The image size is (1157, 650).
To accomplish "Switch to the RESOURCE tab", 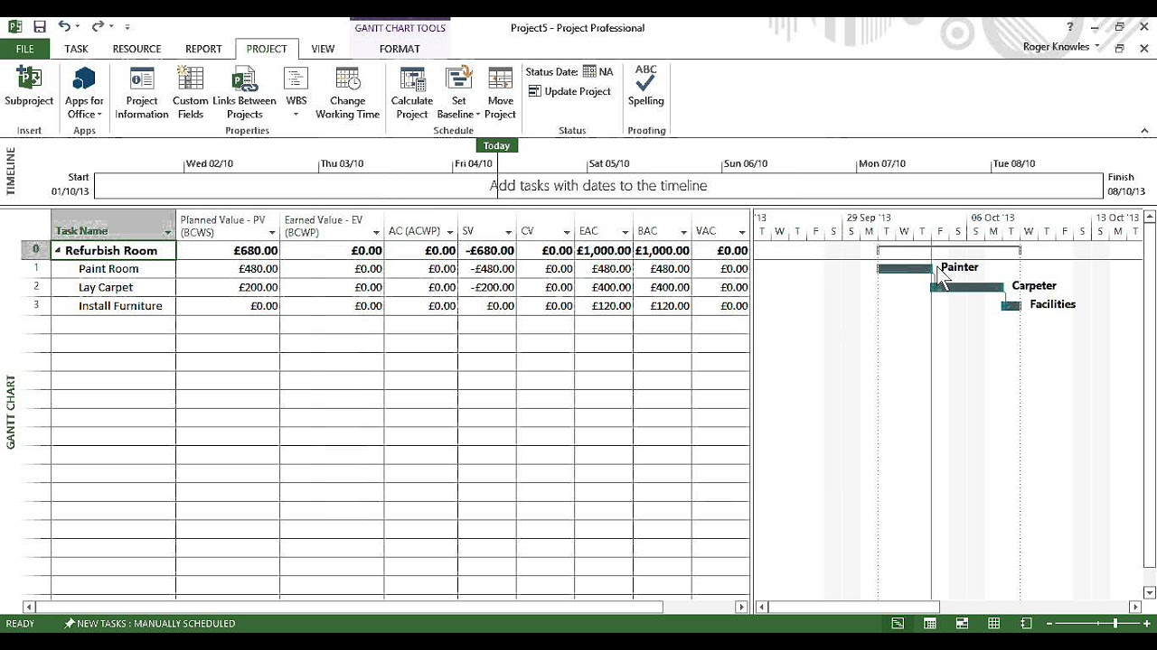I will [x=136, y=49].
